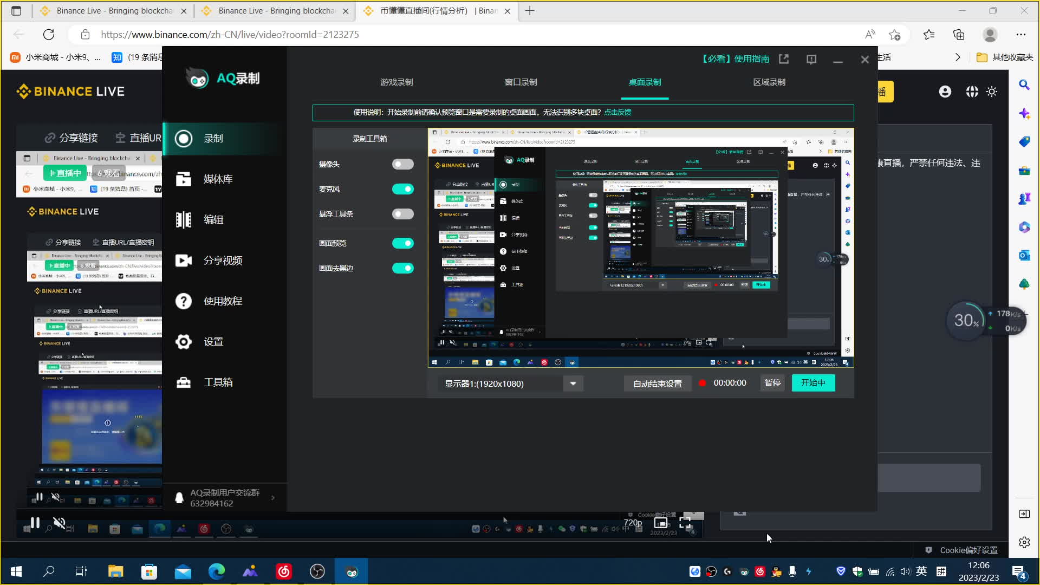Click the 自动结束设置 button
The image size is (1040, 585).
coord(657,383)
